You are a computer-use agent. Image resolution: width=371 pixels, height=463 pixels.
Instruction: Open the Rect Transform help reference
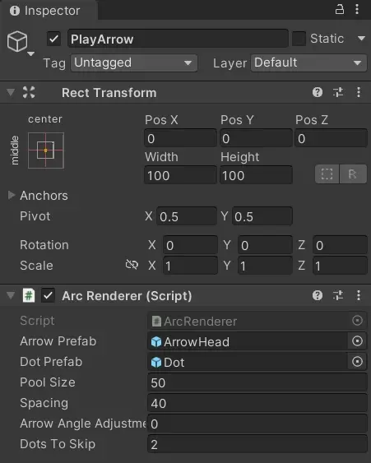[x=318, y=92]
